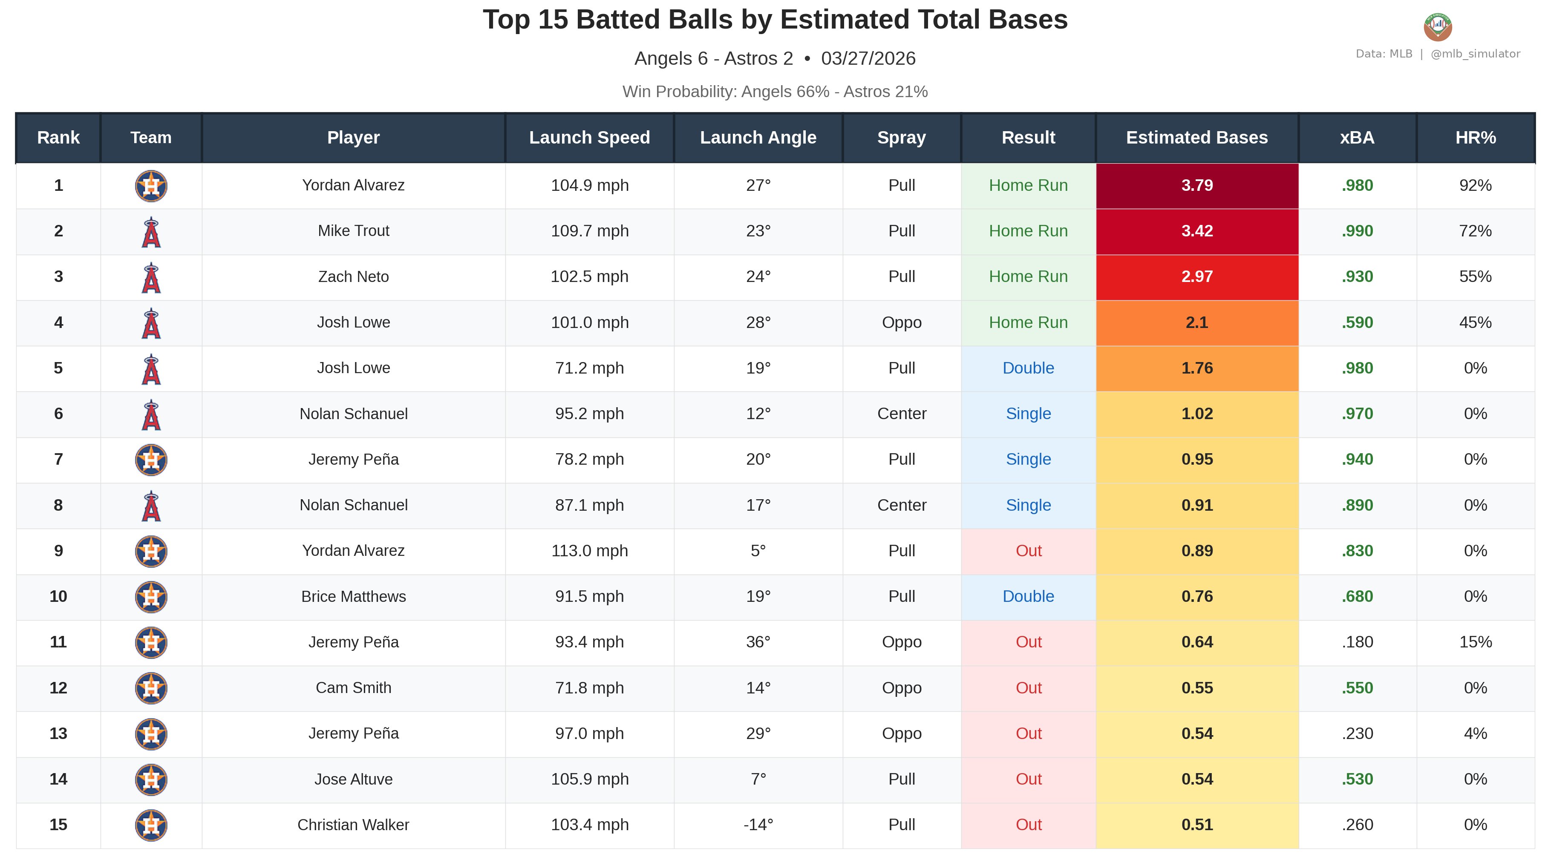Click the dark red 3.79 estimated bases cell
Image resolution: width=1551 pixels, height=857 pixels.
point(1196,185)
